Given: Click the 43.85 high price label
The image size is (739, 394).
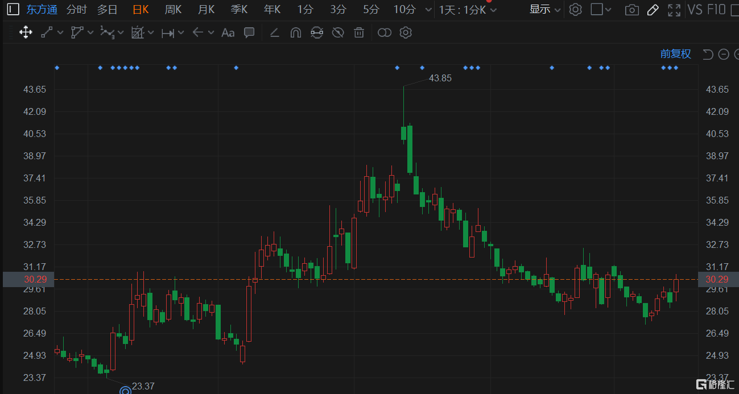Looking at the screenshot, I should (x=440, y=78).
